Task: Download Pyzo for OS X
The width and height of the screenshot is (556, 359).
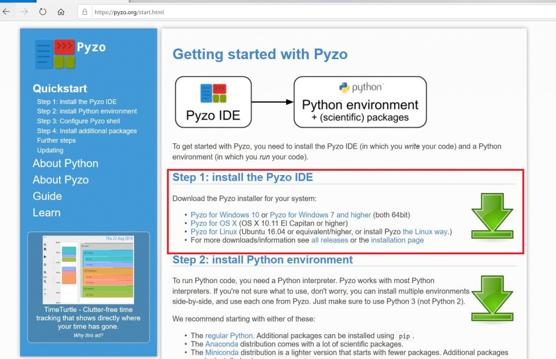Action: (x=214, y=223)
